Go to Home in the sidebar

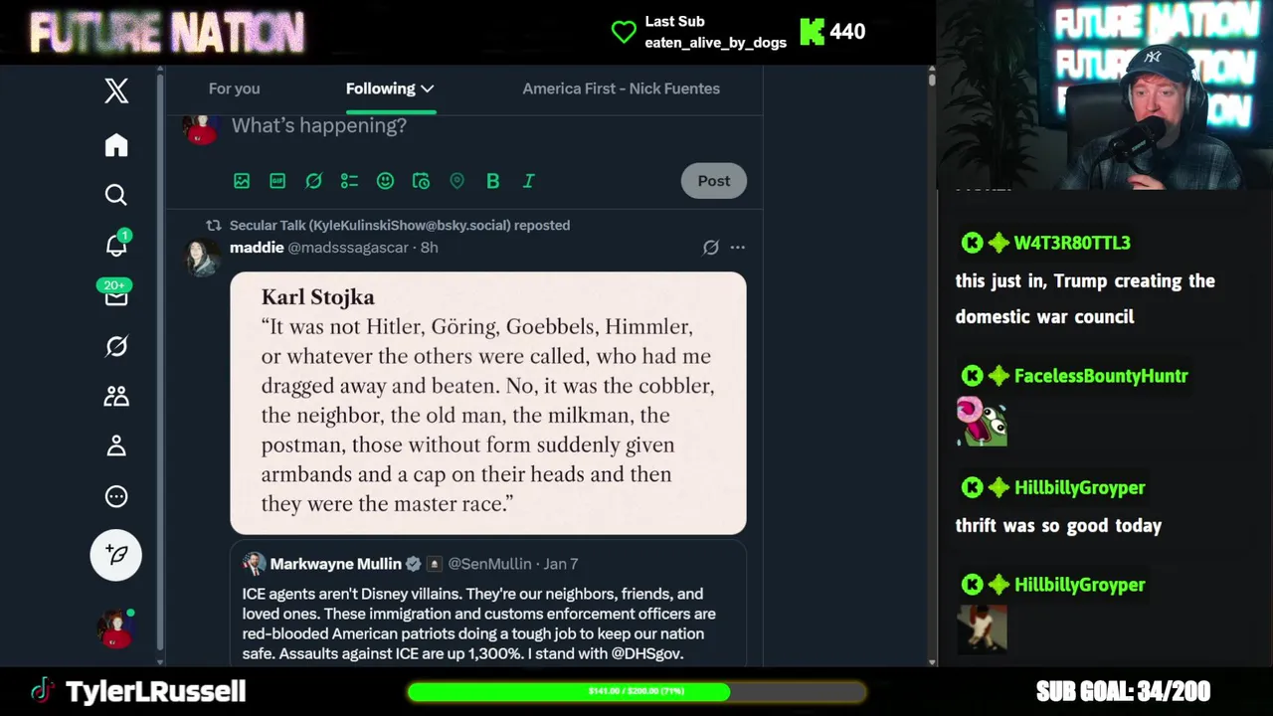pos(116,145)
